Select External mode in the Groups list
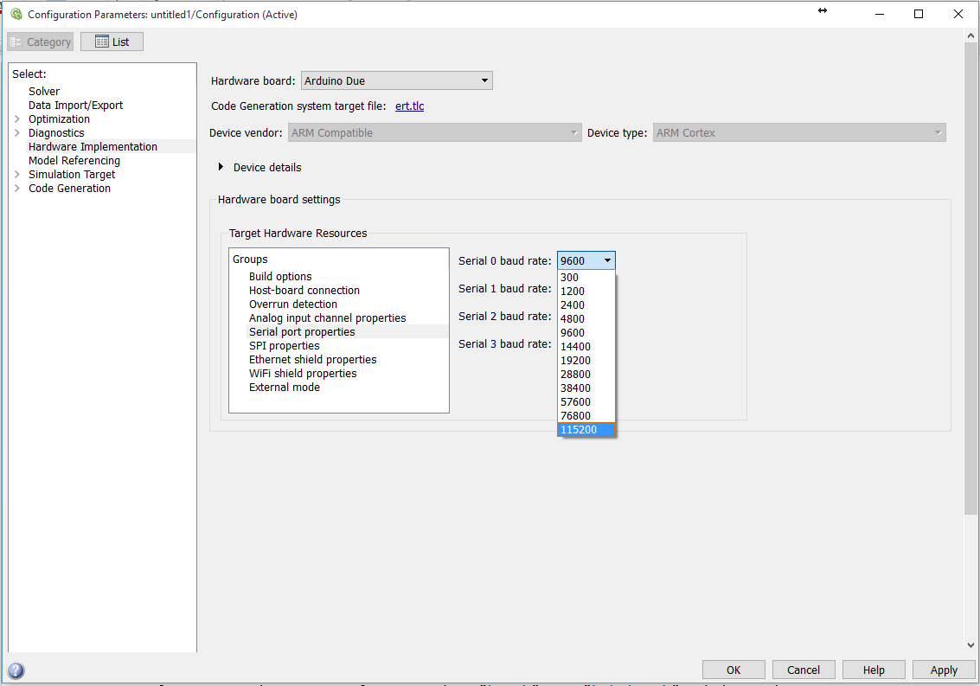This screenshot has width=980, height=686. 285,387
